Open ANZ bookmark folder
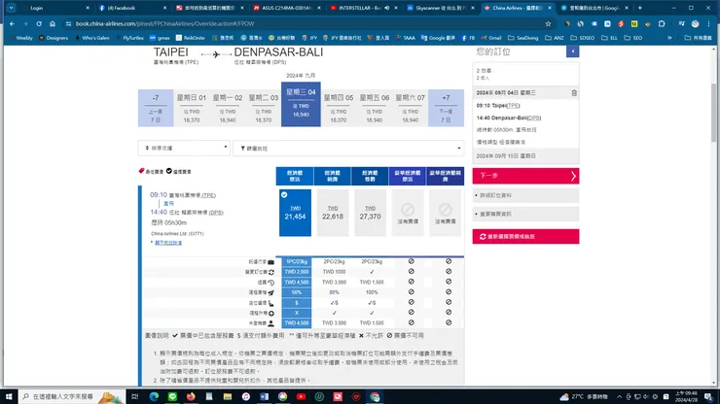Screen dimensions: 720x404 point(555,38)
